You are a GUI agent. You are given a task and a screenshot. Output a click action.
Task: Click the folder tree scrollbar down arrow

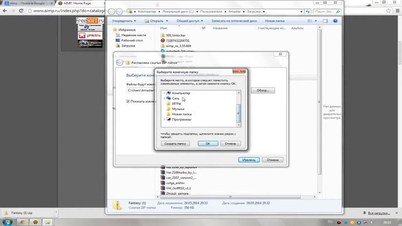[x=239, y=125]
